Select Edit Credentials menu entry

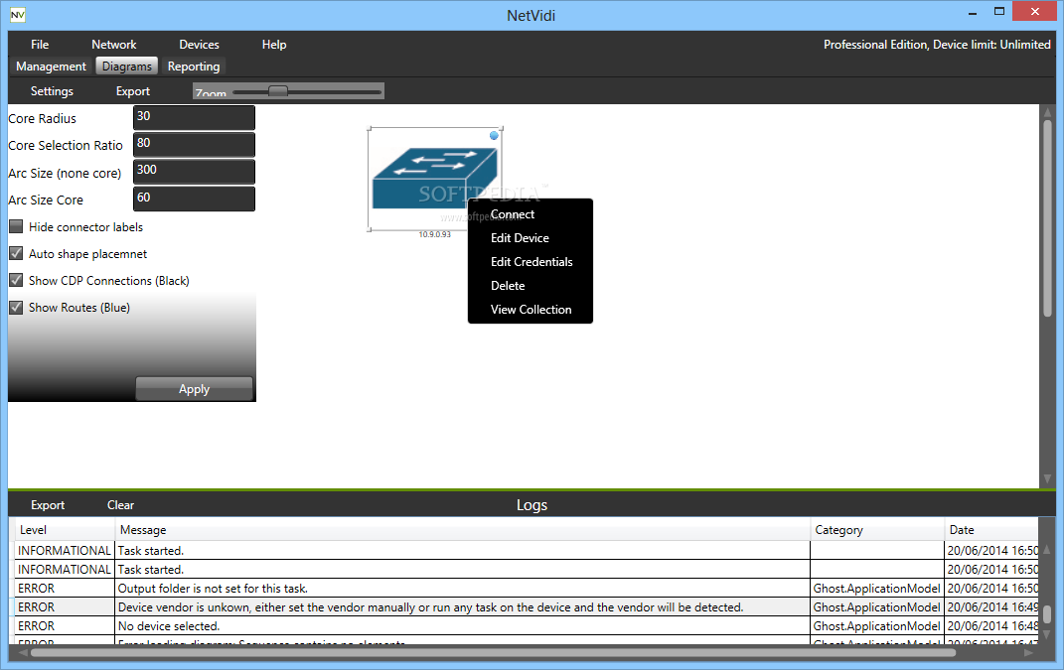(x=532, y=262)
